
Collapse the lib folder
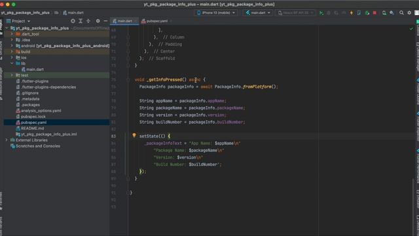[12, 64]
